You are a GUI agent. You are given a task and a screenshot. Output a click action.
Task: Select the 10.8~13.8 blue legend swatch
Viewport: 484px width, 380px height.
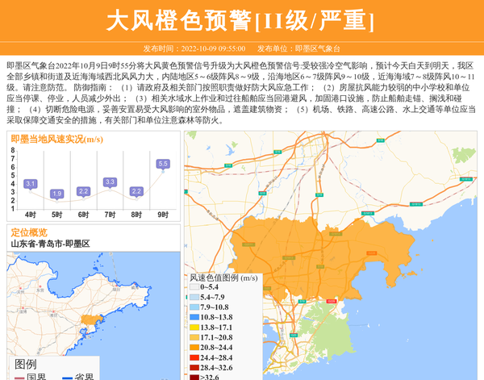pos(194,317)
